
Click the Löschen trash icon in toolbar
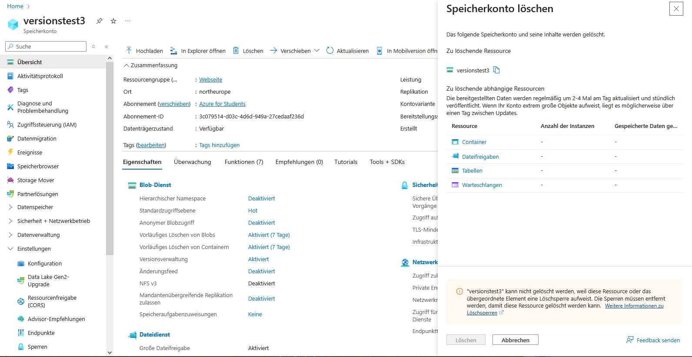[x=236, y=51]
